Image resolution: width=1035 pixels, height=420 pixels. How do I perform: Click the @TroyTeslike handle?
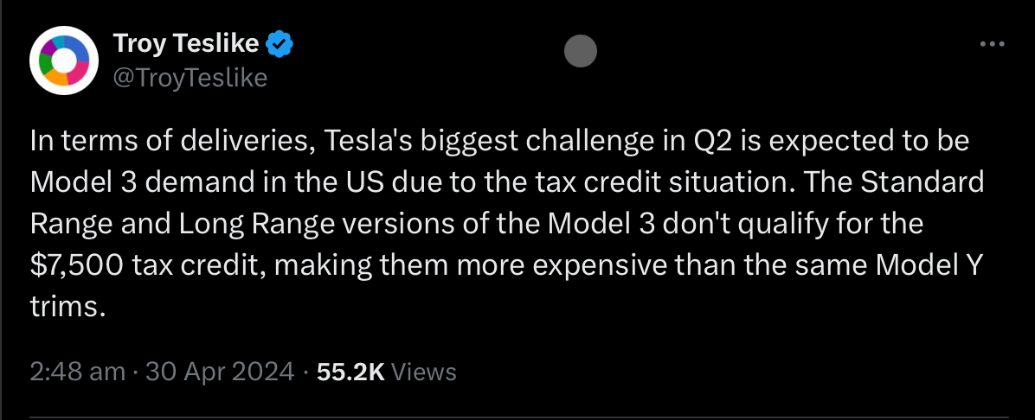point(190,78)
